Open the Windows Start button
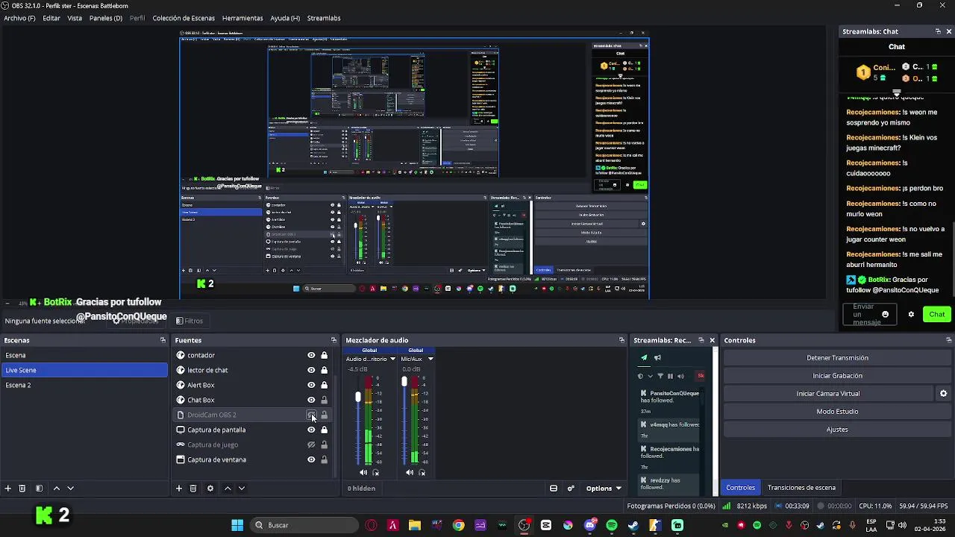Screen dimensions: 955x537 point(237,525)
